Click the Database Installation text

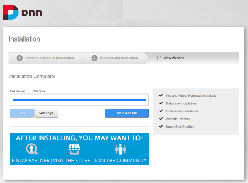pos(181,103)
